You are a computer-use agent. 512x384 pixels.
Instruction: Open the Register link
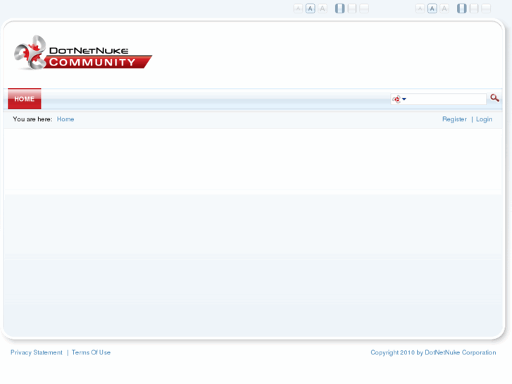pos(454,119)
